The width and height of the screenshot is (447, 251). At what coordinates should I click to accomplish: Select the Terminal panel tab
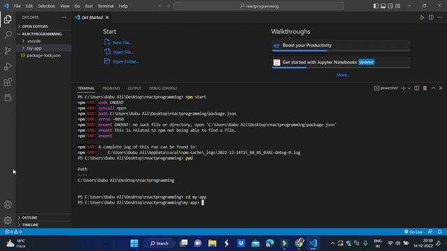[x=86, y=89]
